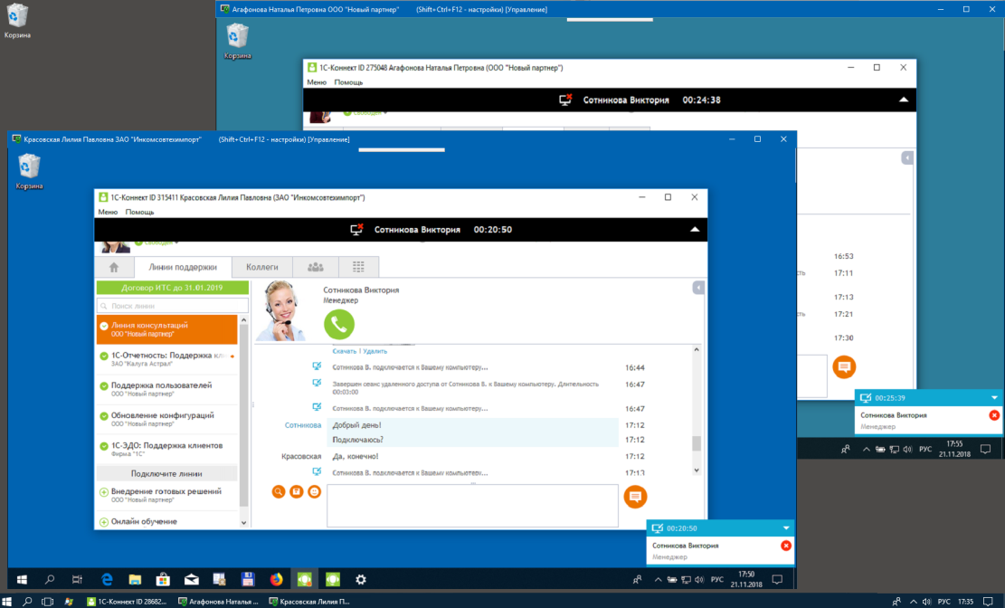1005x608 pixels.
Task: Collapse the 00:24:38 session bar with the up arrow
Action: (904, 100)
